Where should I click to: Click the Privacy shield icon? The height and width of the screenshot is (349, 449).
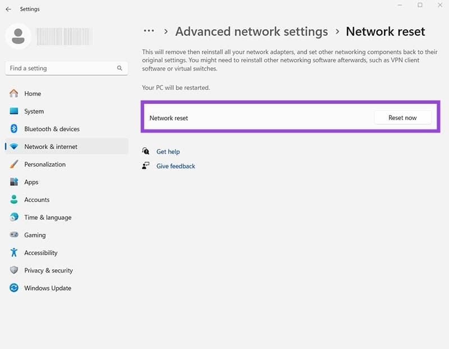pos(13,270)
